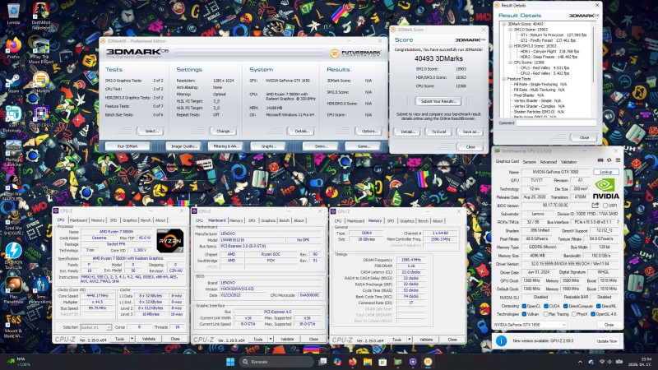Open the DarthMod Napoleon desktop shortcut
Viewport: 658px width, 370px height.
(40, 16)
